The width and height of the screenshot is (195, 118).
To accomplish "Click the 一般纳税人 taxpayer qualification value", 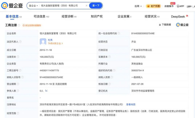I will click(x=137, y=77).
